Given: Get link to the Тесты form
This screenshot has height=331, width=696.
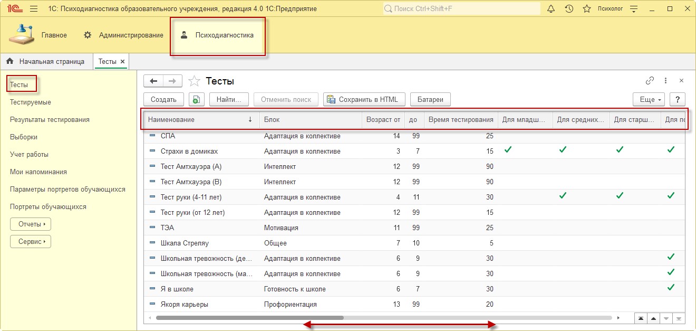Looking at the screenshot, I should coord(650,81).
